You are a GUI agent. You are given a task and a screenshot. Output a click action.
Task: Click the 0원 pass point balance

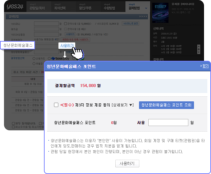point(114,123)
